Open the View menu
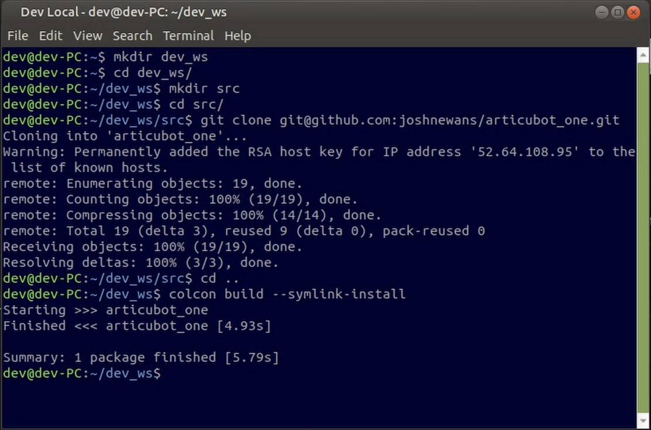Screen dimensions: 651x430 click(x=88, y=36)
